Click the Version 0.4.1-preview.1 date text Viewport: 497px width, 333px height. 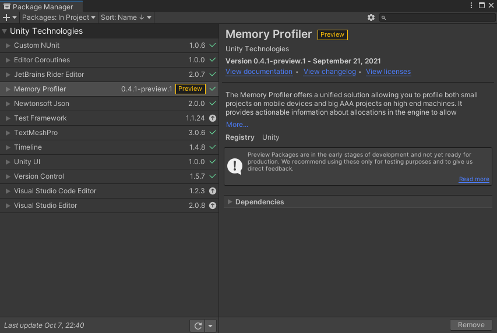coord(303,61)
